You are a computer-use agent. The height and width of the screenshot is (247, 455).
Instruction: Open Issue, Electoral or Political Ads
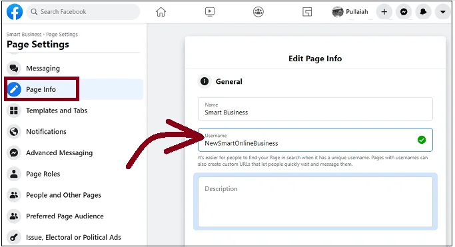click(x=74, y=238)
